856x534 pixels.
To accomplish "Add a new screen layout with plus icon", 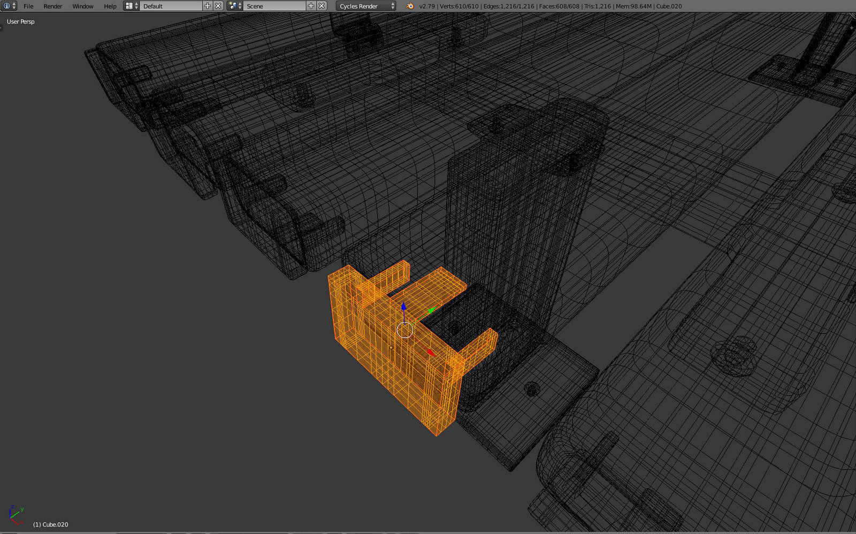I will coord(208,6).
